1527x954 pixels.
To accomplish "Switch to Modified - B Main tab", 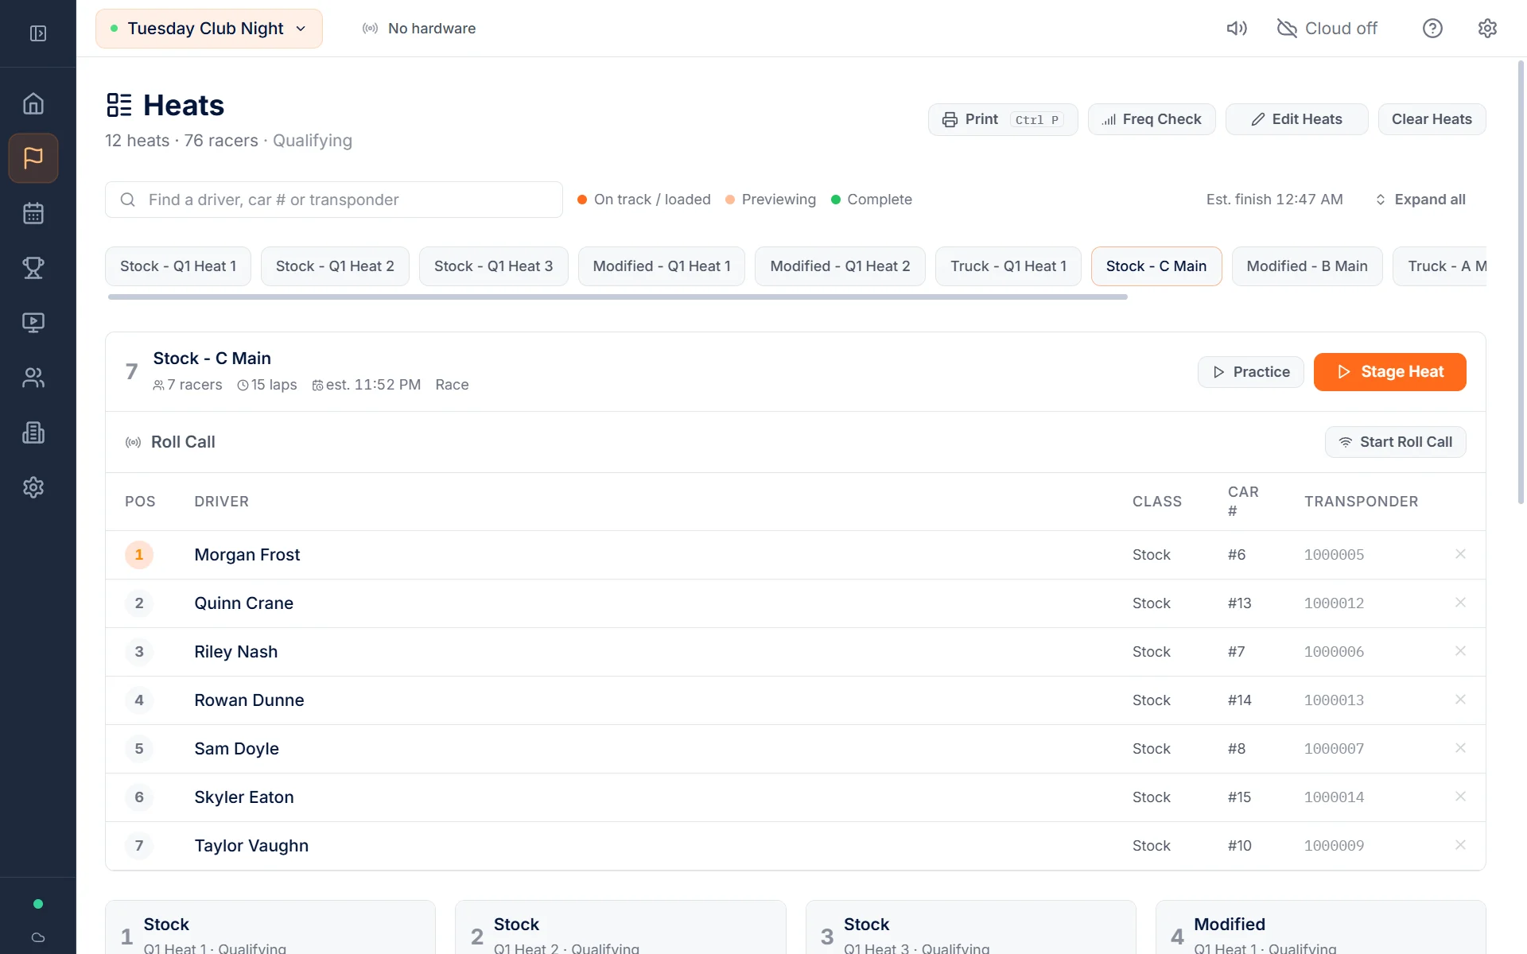I will [1307, 266].
